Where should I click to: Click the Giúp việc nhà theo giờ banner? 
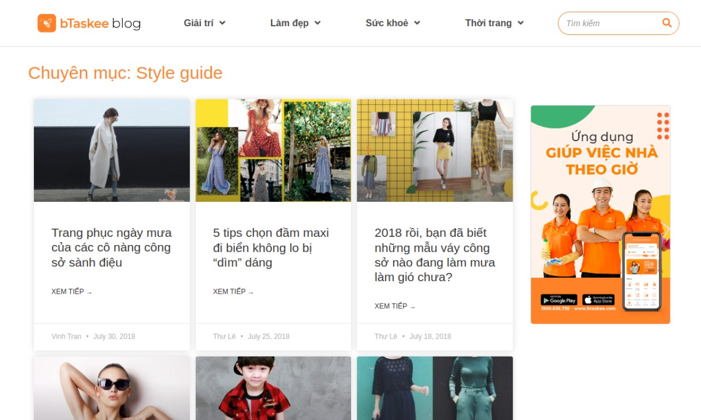[600, 214]
